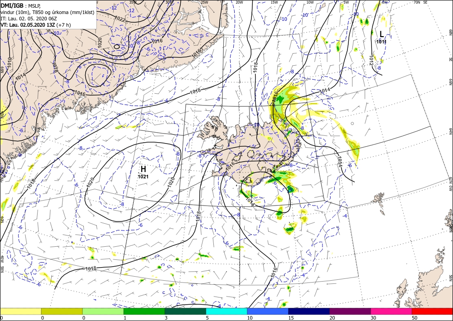The height and width of the screenshot is (321, 453).
Task: Click the '20W' longitude label
Action: point(239,2)
